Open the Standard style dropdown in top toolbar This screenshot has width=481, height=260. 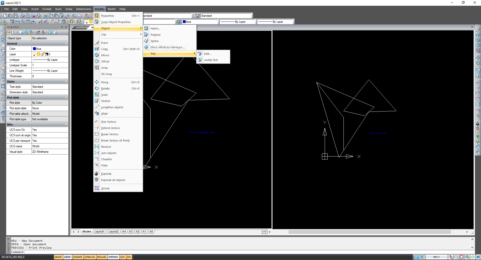click(x=226, y=16)
